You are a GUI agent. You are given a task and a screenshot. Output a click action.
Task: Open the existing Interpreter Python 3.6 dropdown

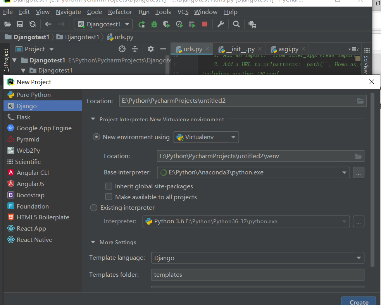(246, 221)
